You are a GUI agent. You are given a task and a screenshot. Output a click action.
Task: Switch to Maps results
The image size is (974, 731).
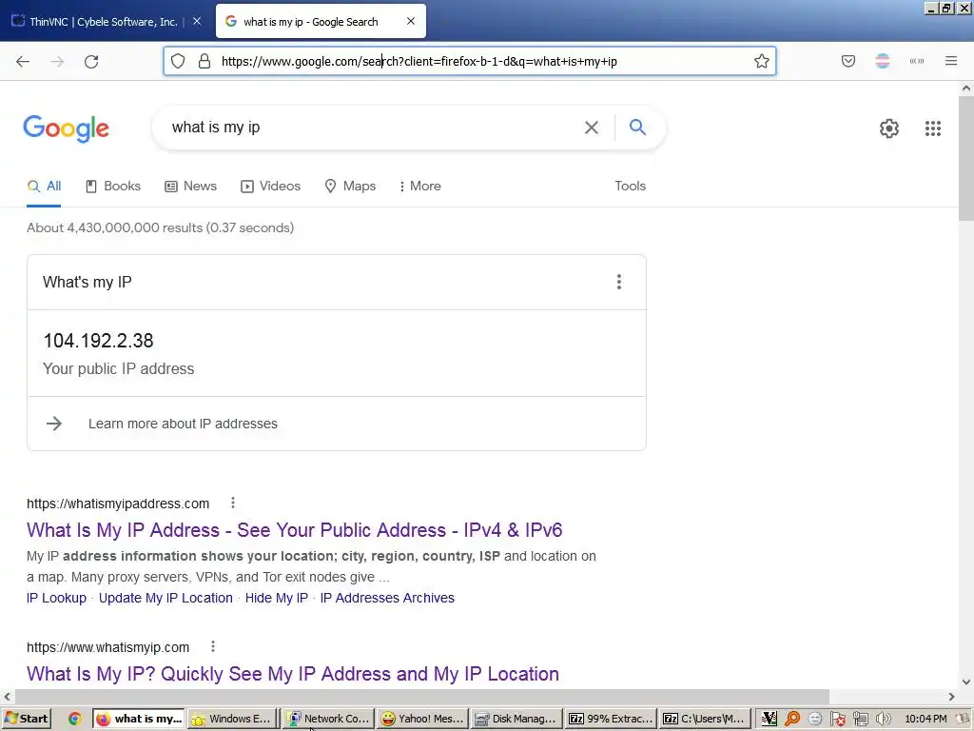point(350,186)
